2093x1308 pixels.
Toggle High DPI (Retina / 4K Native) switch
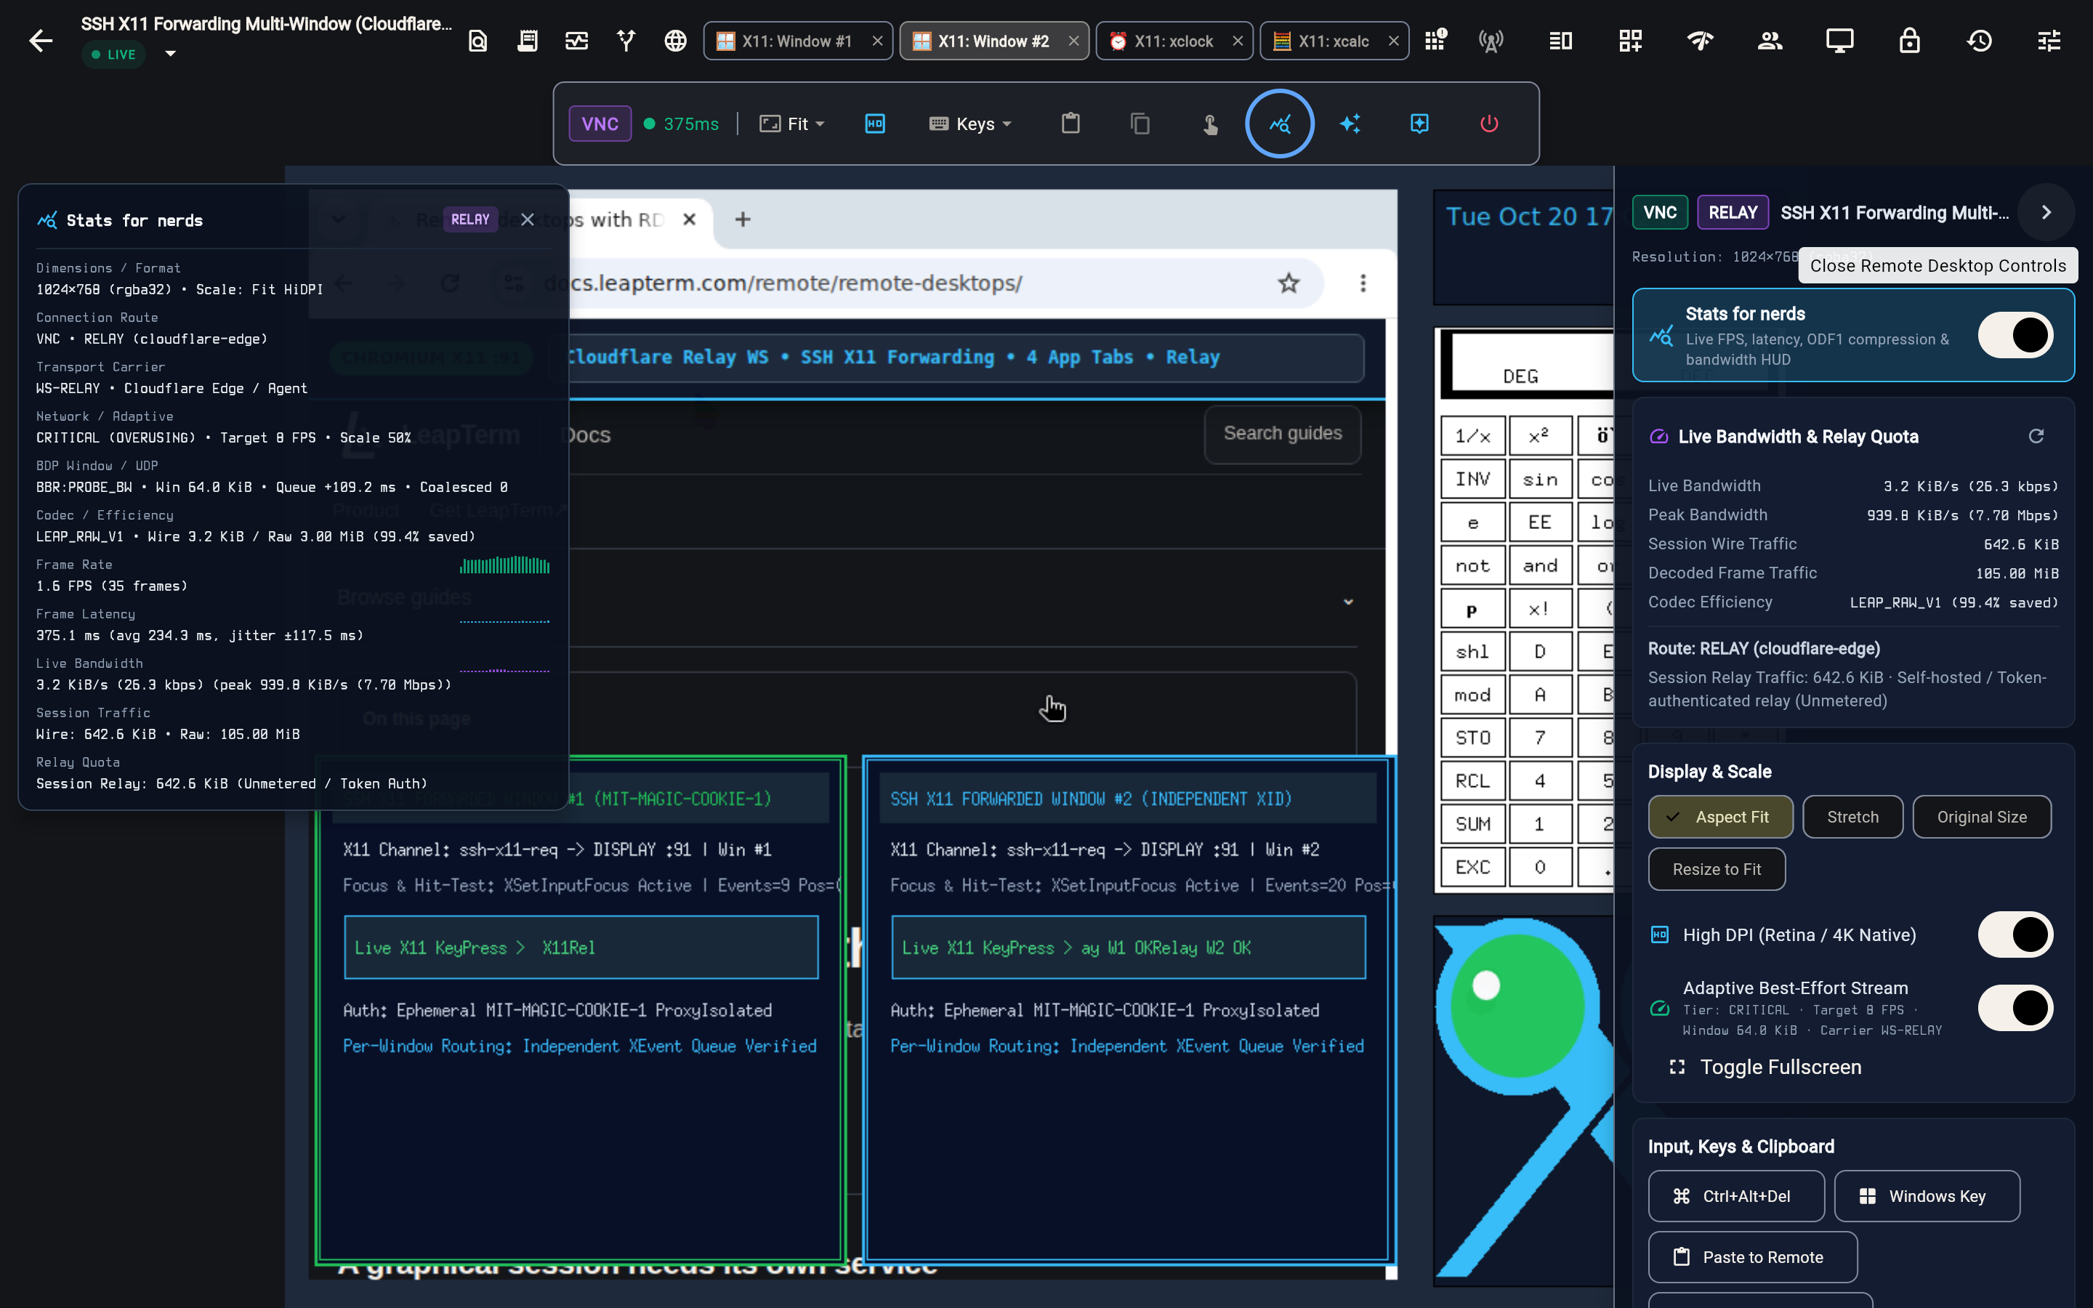2015,934
